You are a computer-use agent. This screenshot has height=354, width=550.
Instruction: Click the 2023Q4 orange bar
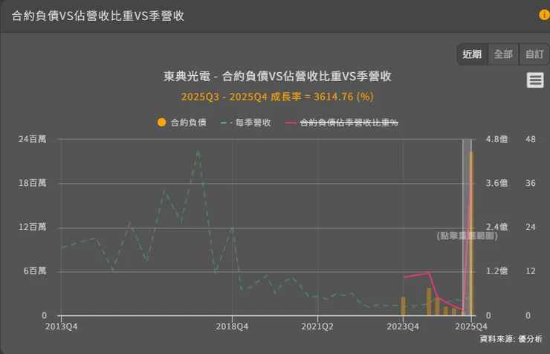pyautogui.click(x=403, y=306)
